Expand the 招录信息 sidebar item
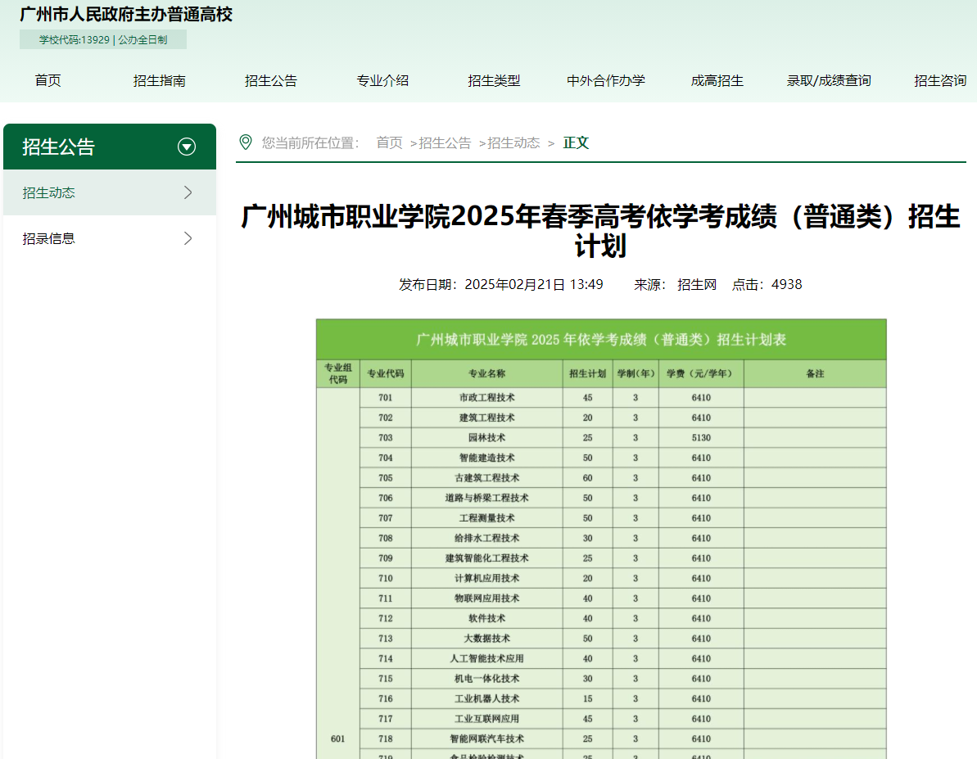 tap(188, 237)
